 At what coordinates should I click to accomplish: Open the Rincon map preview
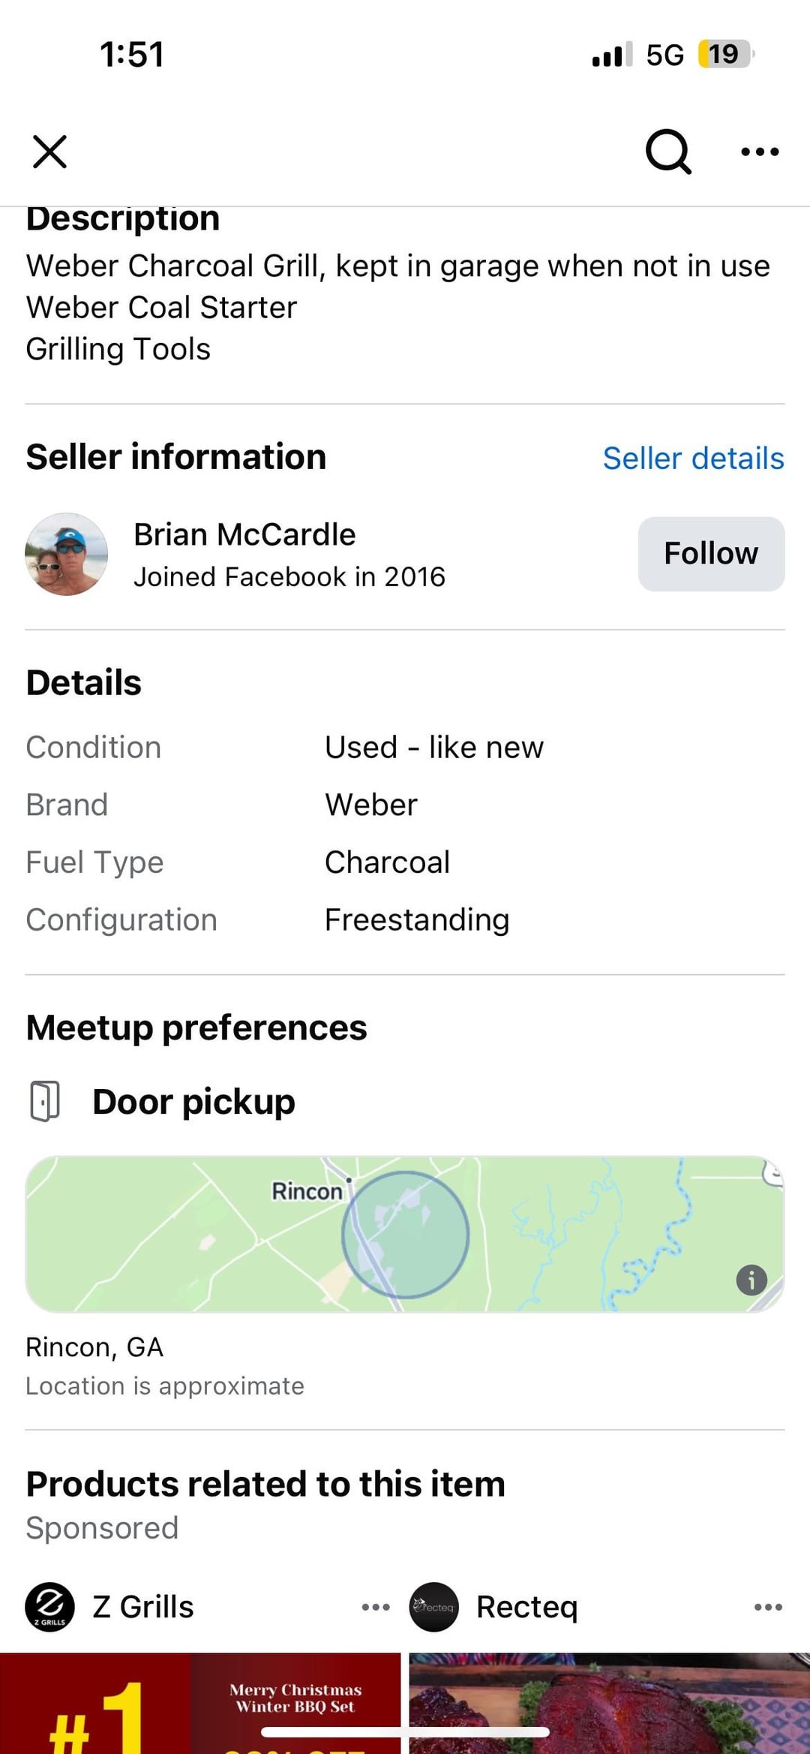405,1235
